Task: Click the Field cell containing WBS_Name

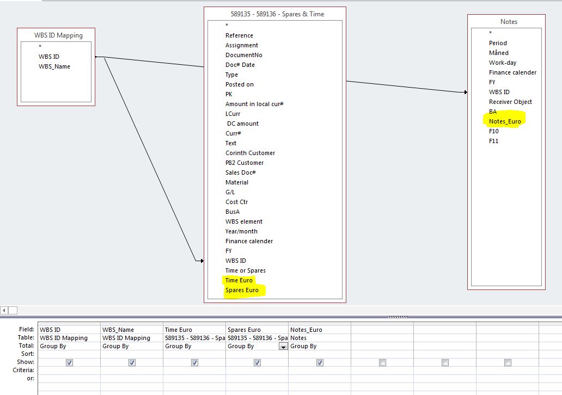Action: [132, 330]
